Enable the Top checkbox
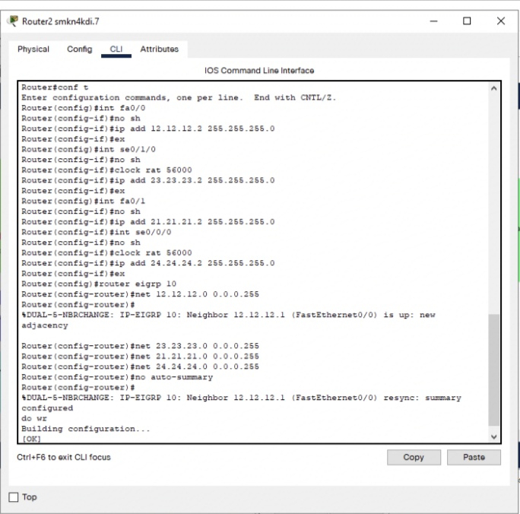Image resolution: width=520 pixels, height=514 pixels. pos(13,497)
